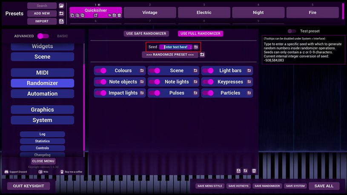
Task: Open the Graphics menu section
Action: point(42,109)
